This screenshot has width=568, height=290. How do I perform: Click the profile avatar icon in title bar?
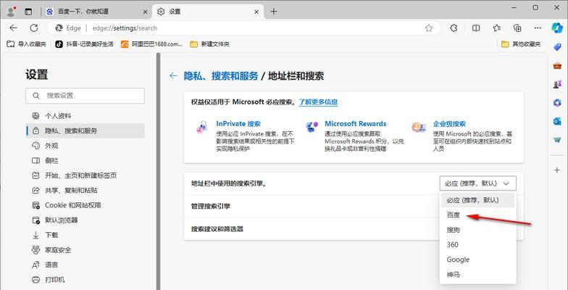(x=12, y=12)
